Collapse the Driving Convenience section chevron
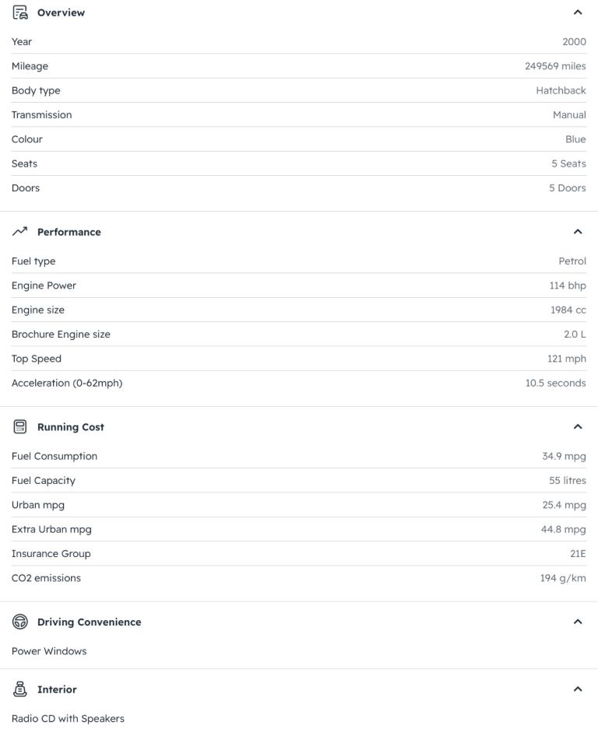This screenshot has height=736, width=598. 578,622
